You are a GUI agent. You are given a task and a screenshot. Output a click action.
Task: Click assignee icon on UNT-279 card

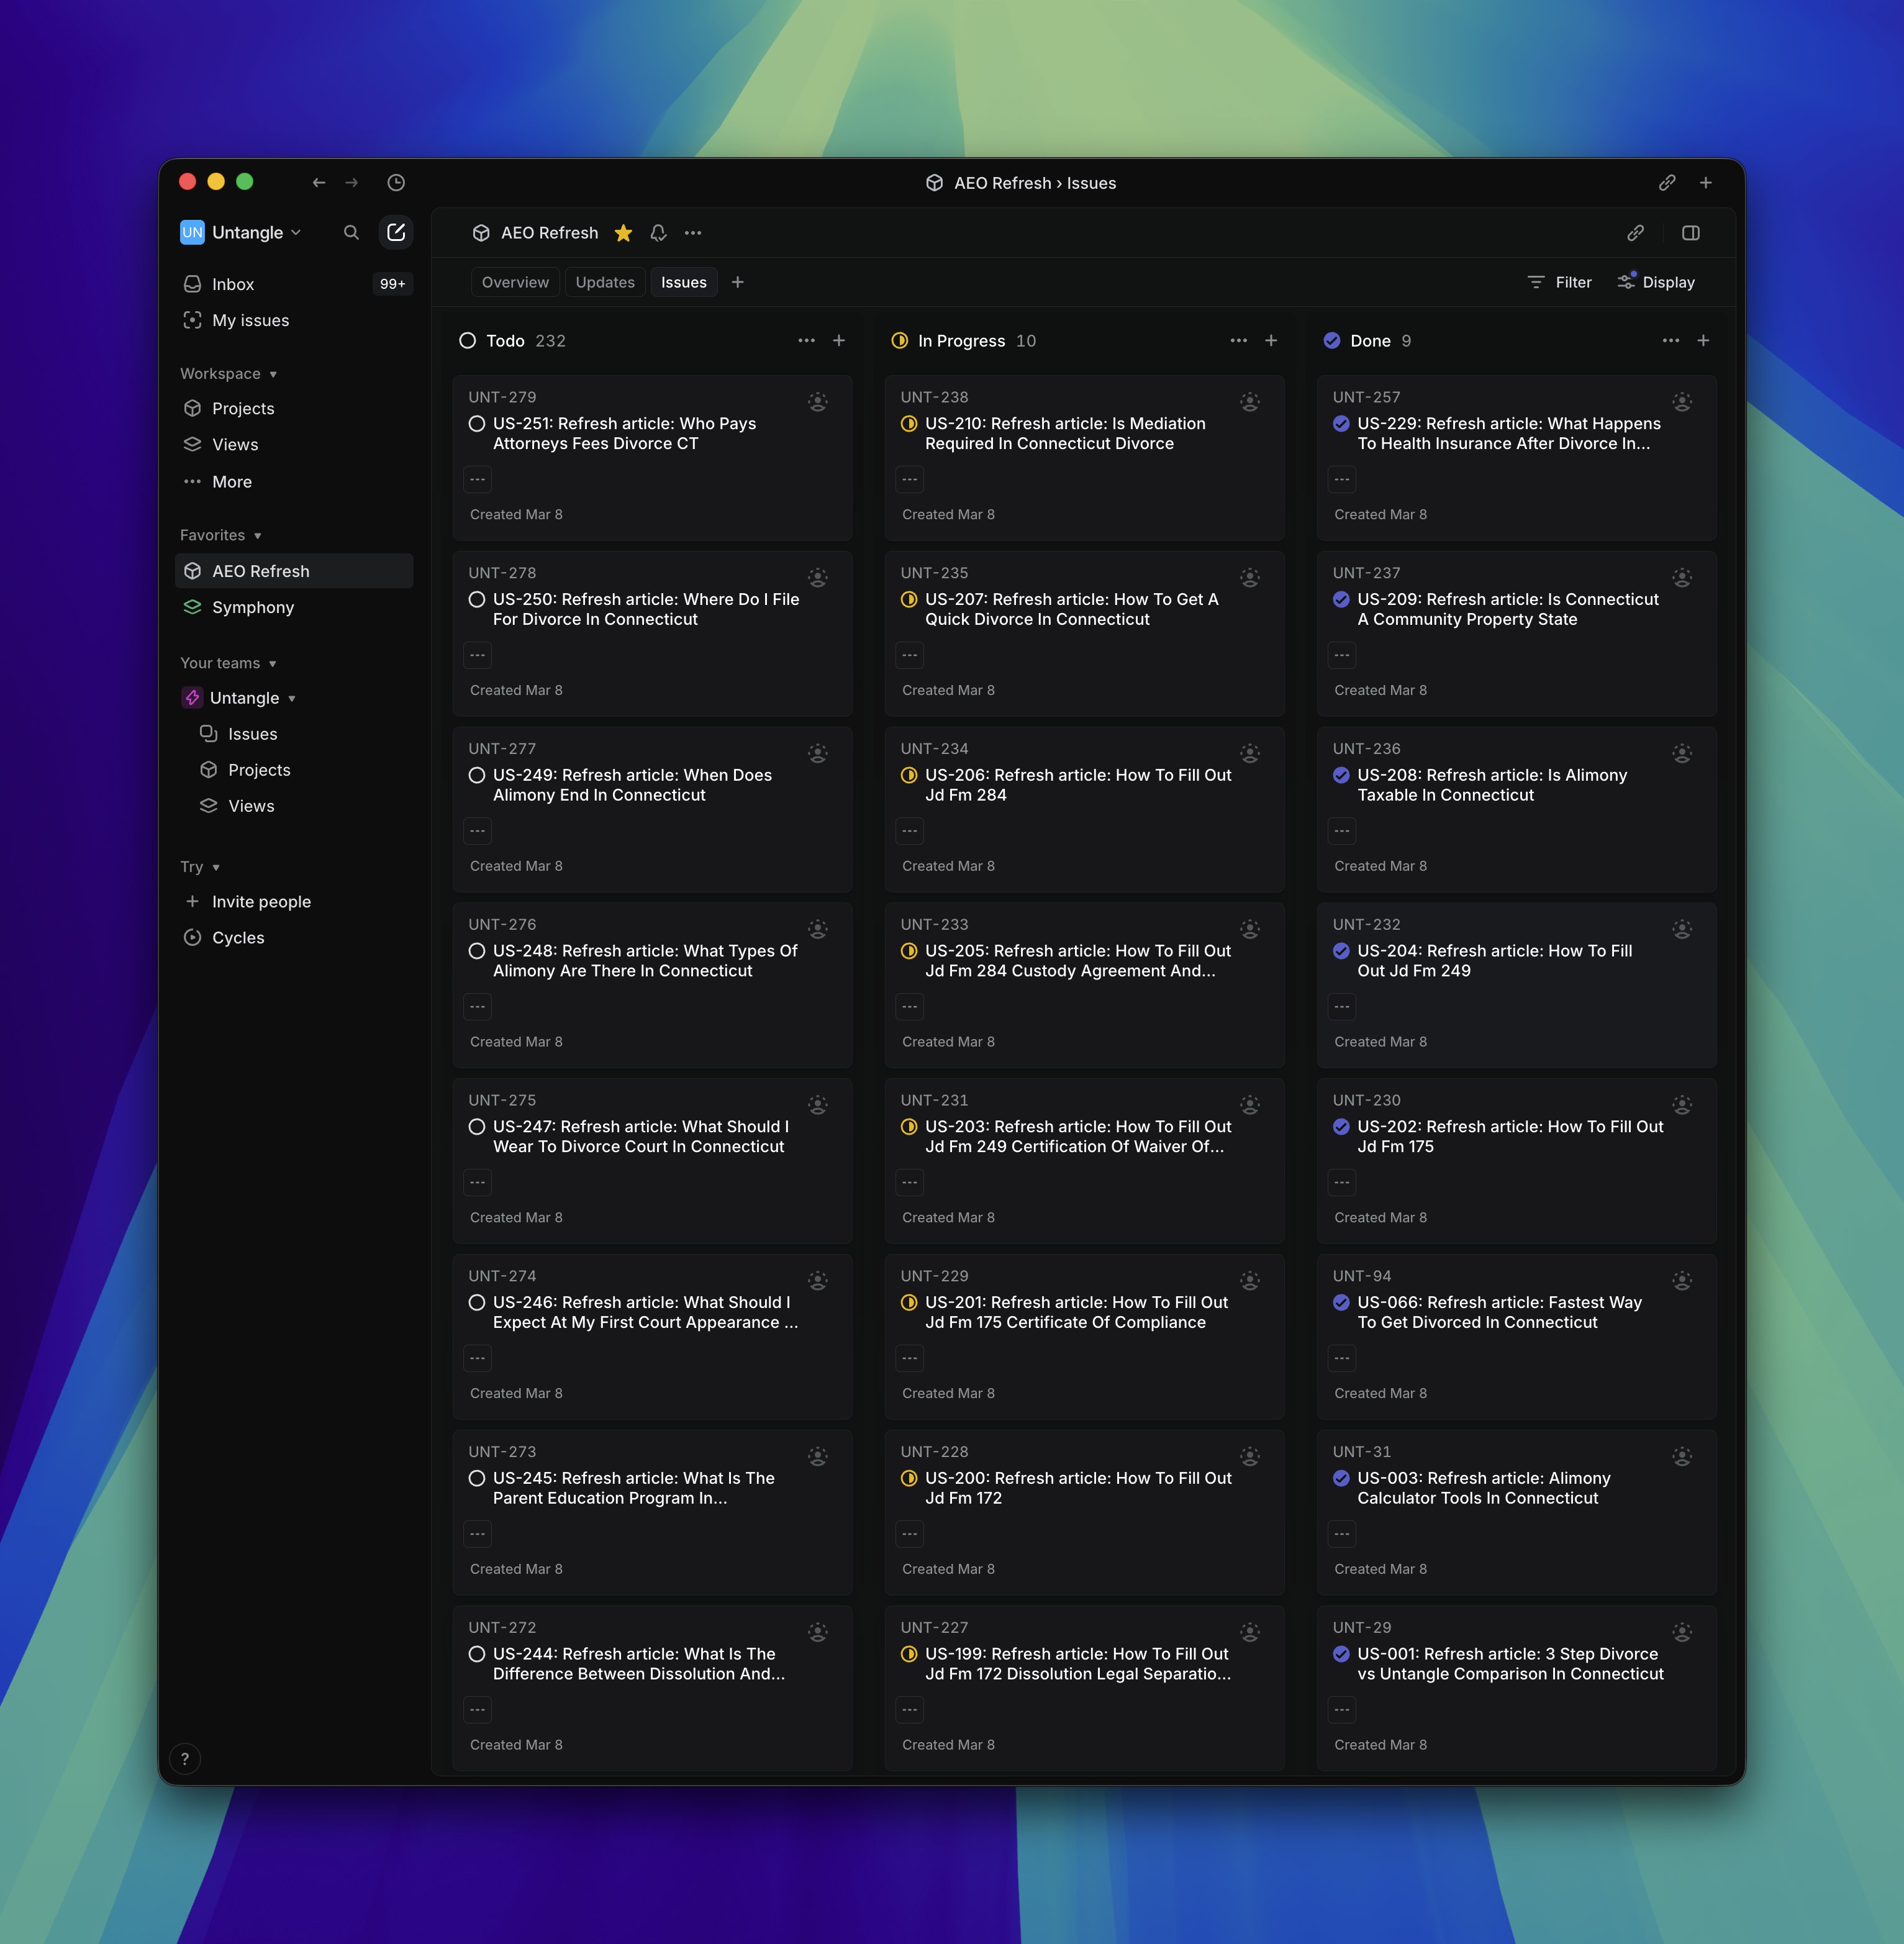pos(818,402)
